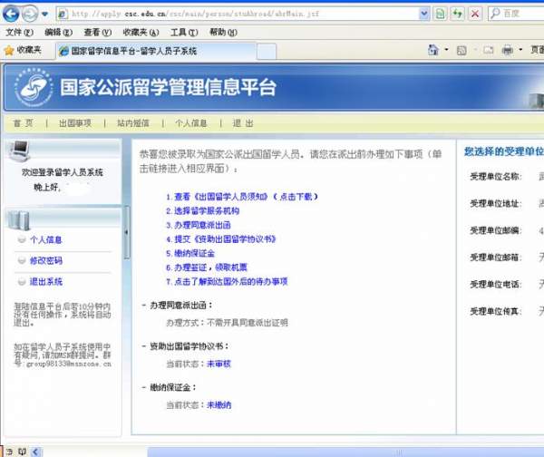Click 退出系统 link in left sidebar
Screen dimensions: 544x457
pyautogui.click(x=46, y=281)
